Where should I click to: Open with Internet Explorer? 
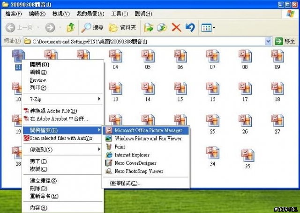(146, 155)
